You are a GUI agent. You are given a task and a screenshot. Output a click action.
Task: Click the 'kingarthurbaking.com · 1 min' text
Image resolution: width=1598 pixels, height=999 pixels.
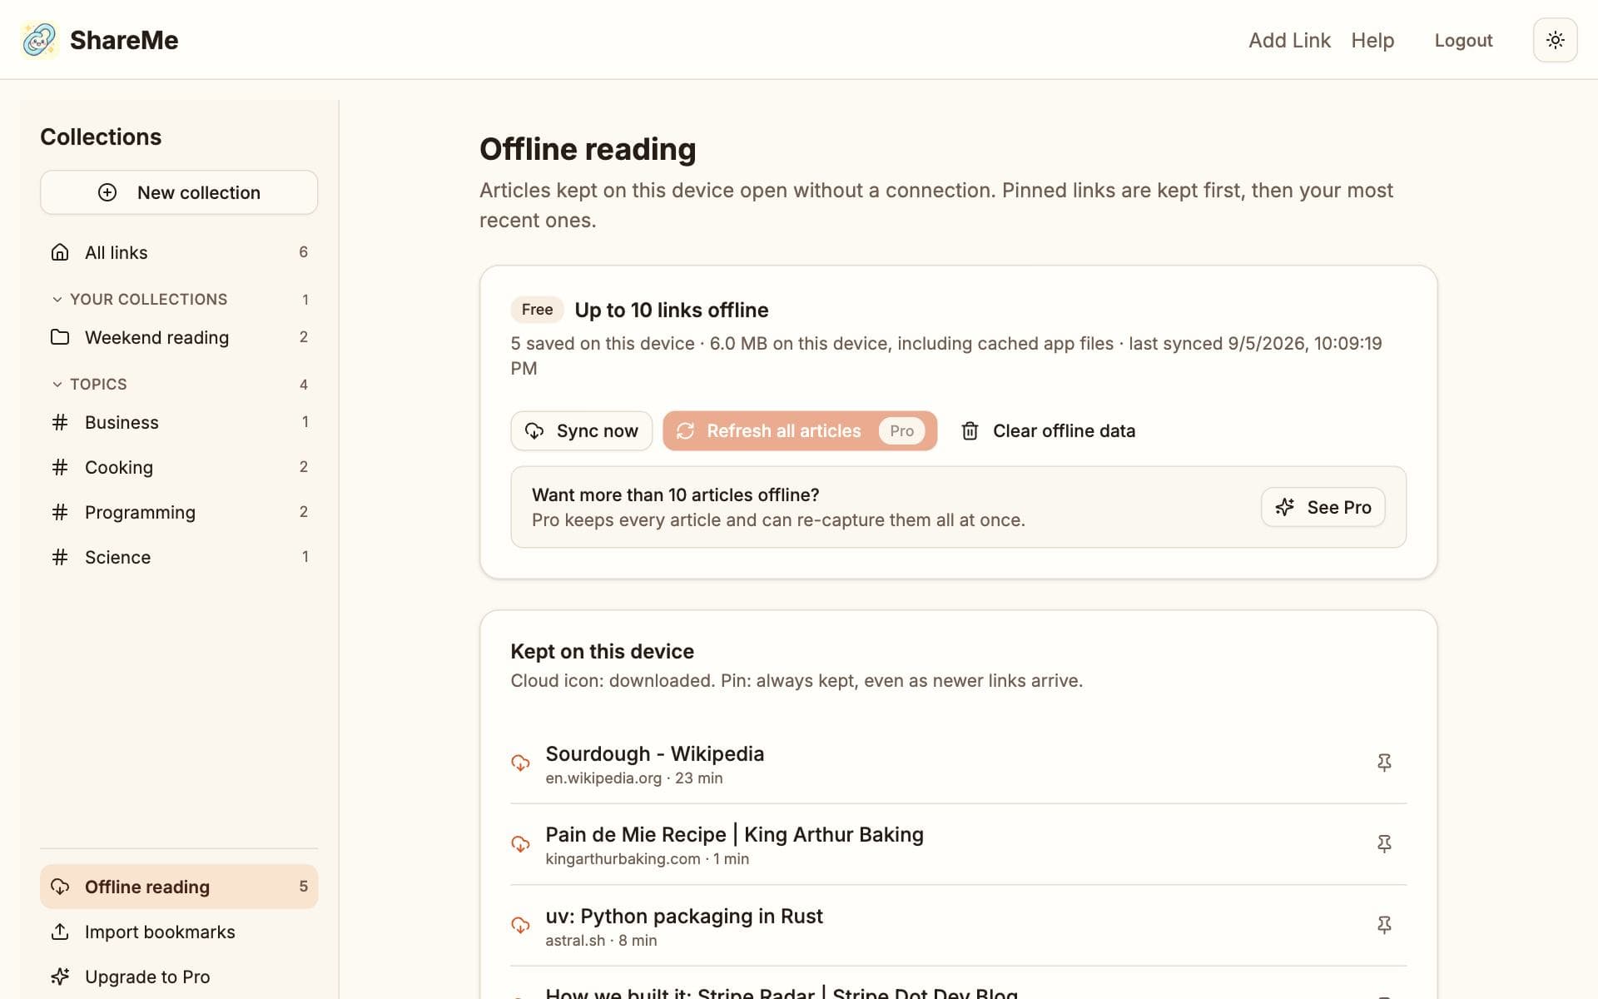click(647, 859)
